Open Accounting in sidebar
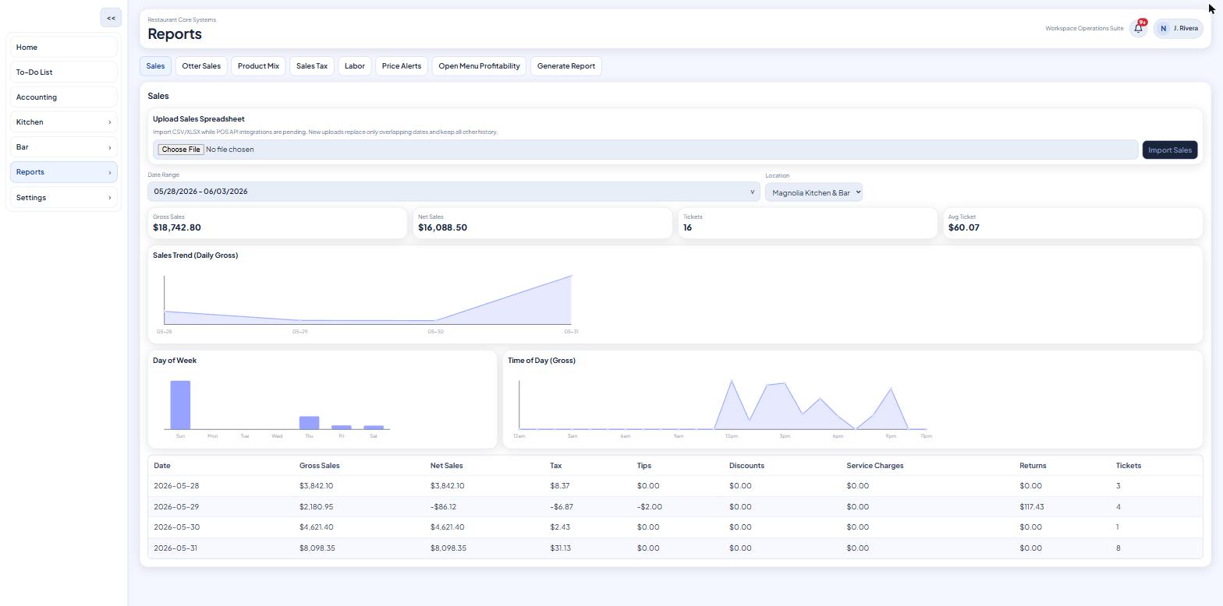Viewport: 1223px width, 606px height. pos(64,97)
